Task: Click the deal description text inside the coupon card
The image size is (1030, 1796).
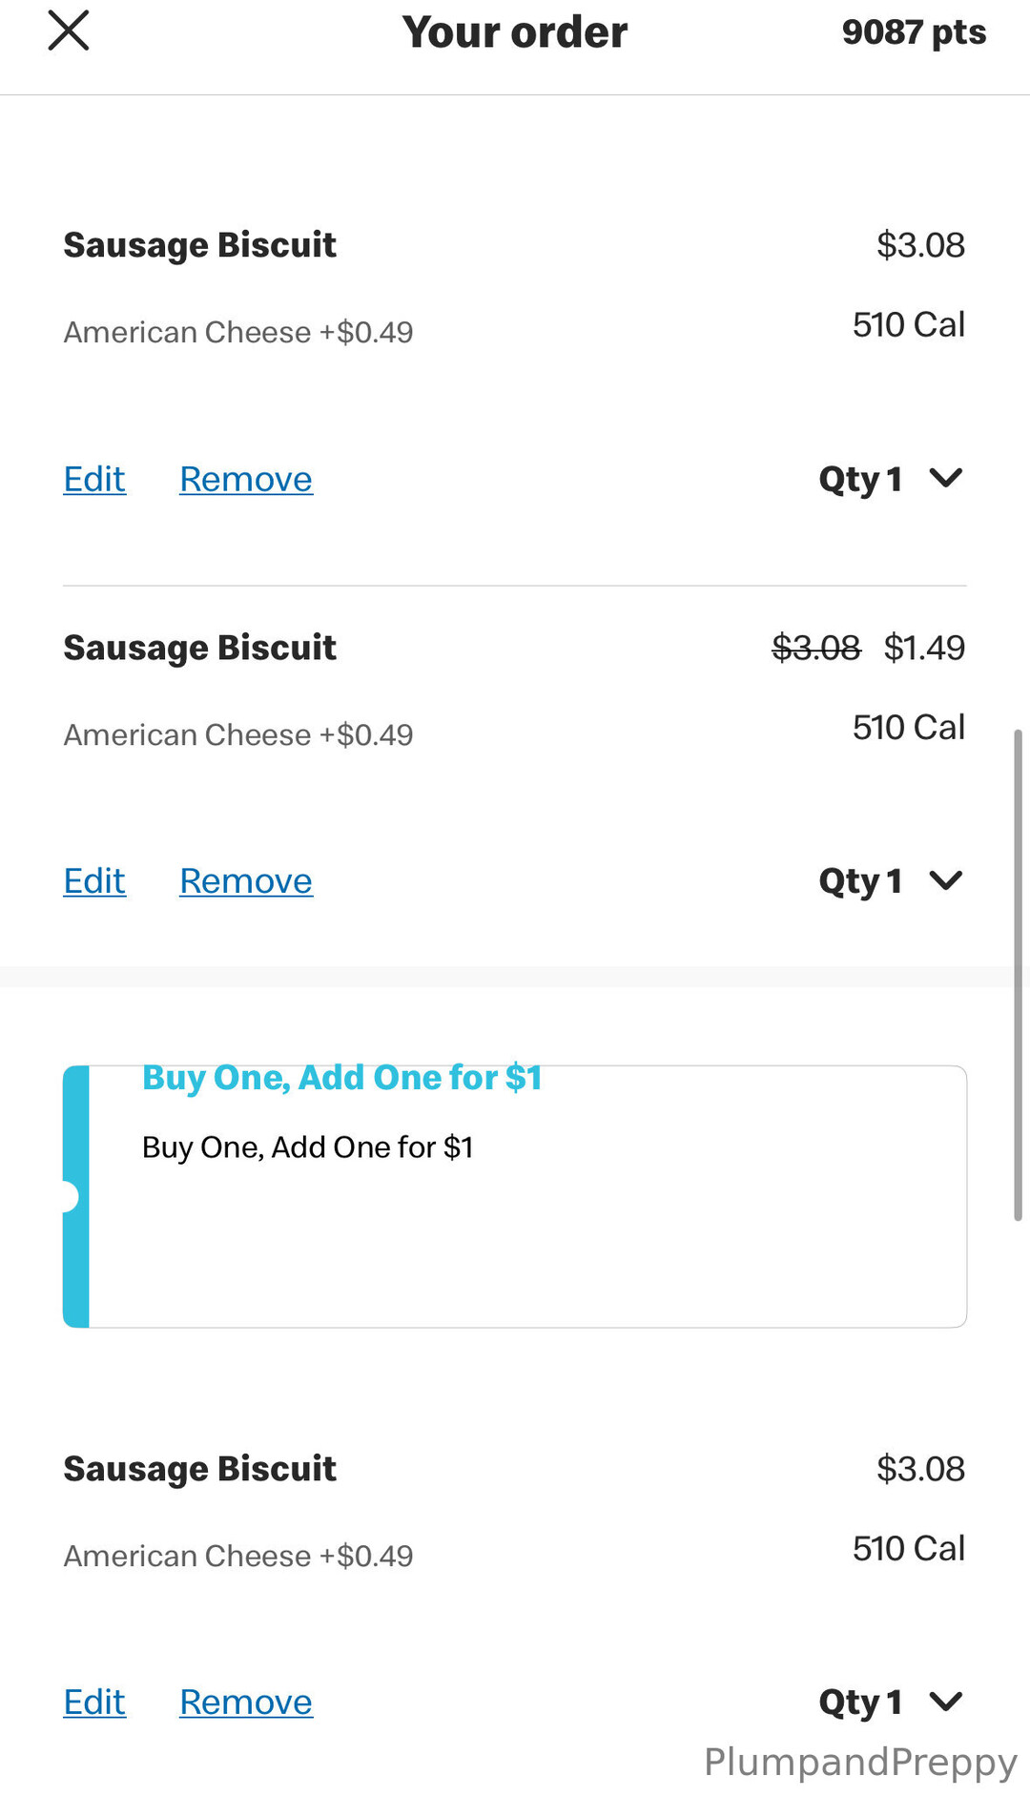Action: pyautogui.click(x=307, y=1147)
